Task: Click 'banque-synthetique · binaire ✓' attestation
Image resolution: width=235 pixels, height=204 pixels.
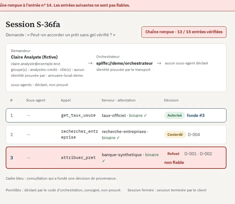Action: click(130, 158)
